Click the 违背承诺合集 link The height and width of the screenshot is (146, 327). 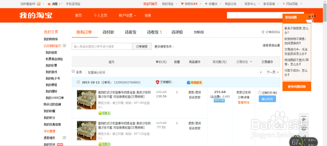271,45
